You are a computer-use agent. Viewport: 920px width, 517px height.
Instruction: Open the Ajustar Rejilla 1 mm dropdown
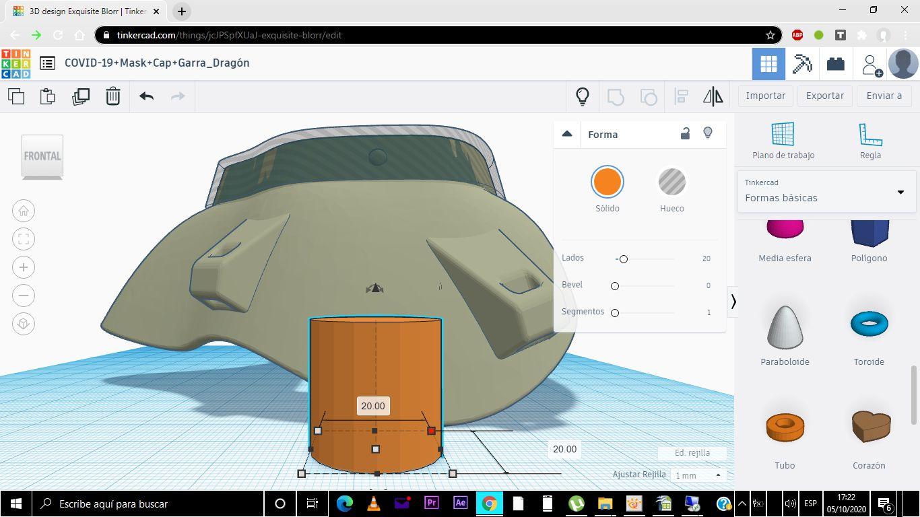(697, 475)
